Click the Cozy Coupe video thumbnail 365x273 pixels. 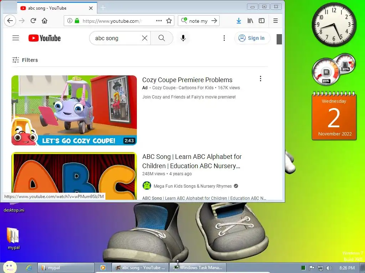point(74,110)
